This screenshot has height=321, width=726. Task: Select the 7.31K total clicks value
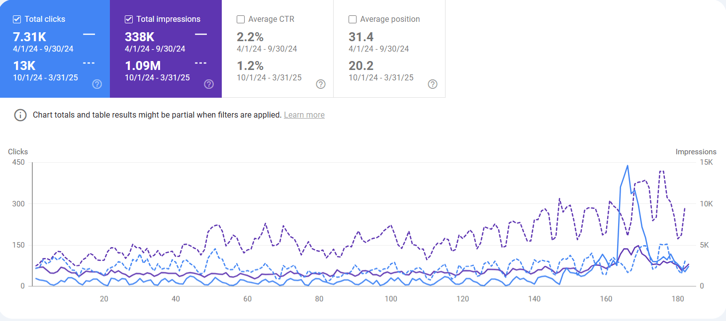coord(29,37)
